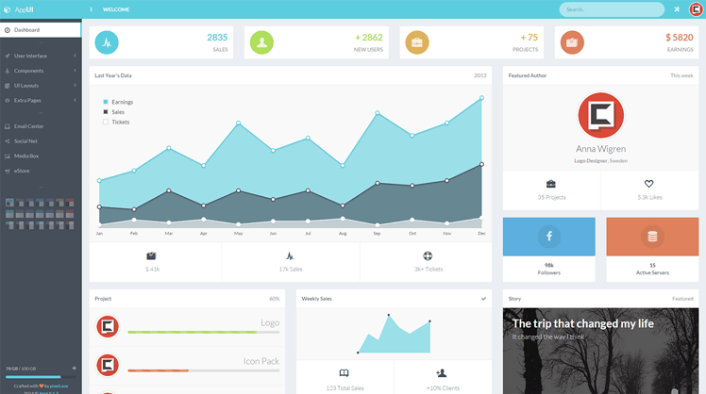Open Email Center from the sidebar
The width and height of the screenshot is (706, 394).
pyautogui.click(x=40, y=126)
